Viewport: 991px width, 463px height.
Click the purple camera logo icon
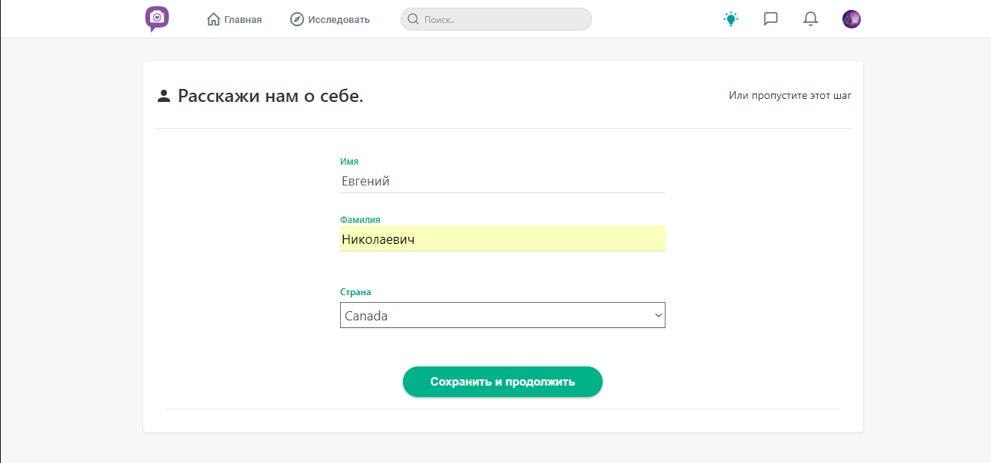tap(157, 18)
